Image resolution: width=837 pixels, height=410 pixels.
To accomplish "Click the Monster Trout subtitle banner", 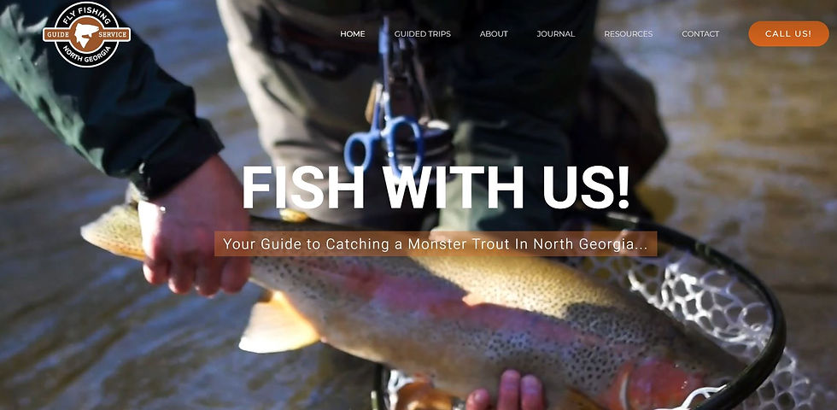I will 436,244.
